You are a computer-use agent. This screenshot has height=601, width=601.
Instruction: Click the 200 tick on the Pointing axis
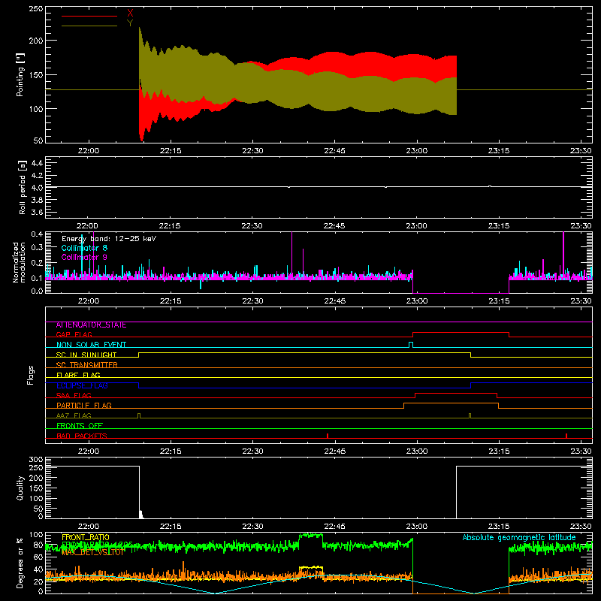[x=35, y=41]
